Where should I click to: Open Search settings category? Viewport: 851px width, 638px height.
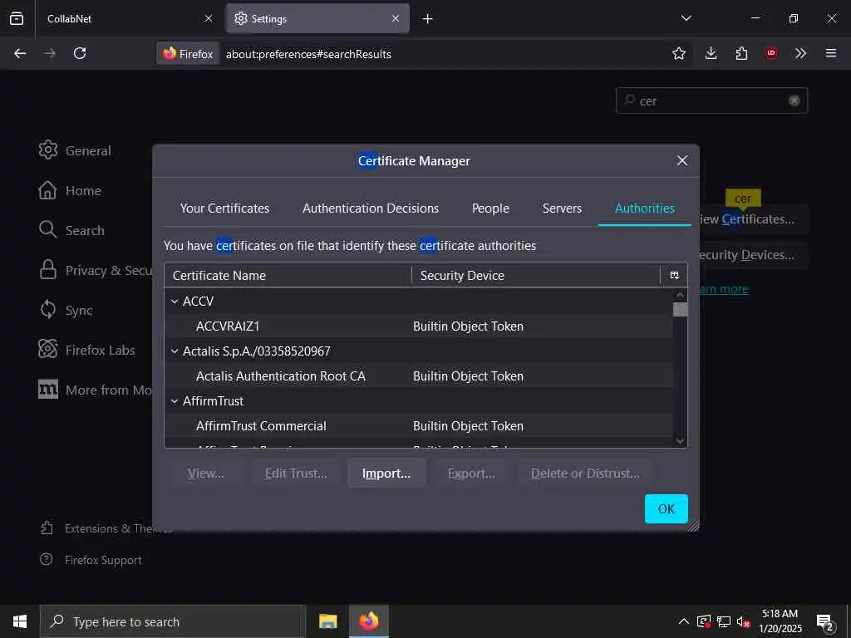(71, 230)
